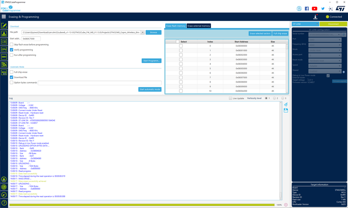Open the EL external loader panel
The image size is (348, 208).
point(4,187)
